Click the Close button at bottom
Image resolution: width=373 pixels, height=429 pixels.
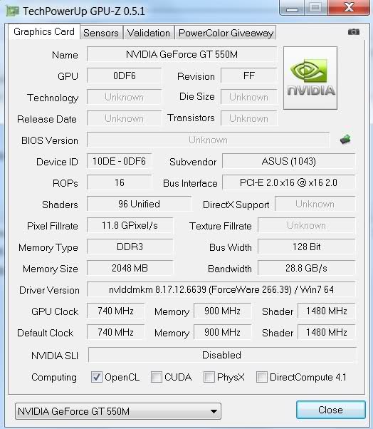[x=330, y=410]
